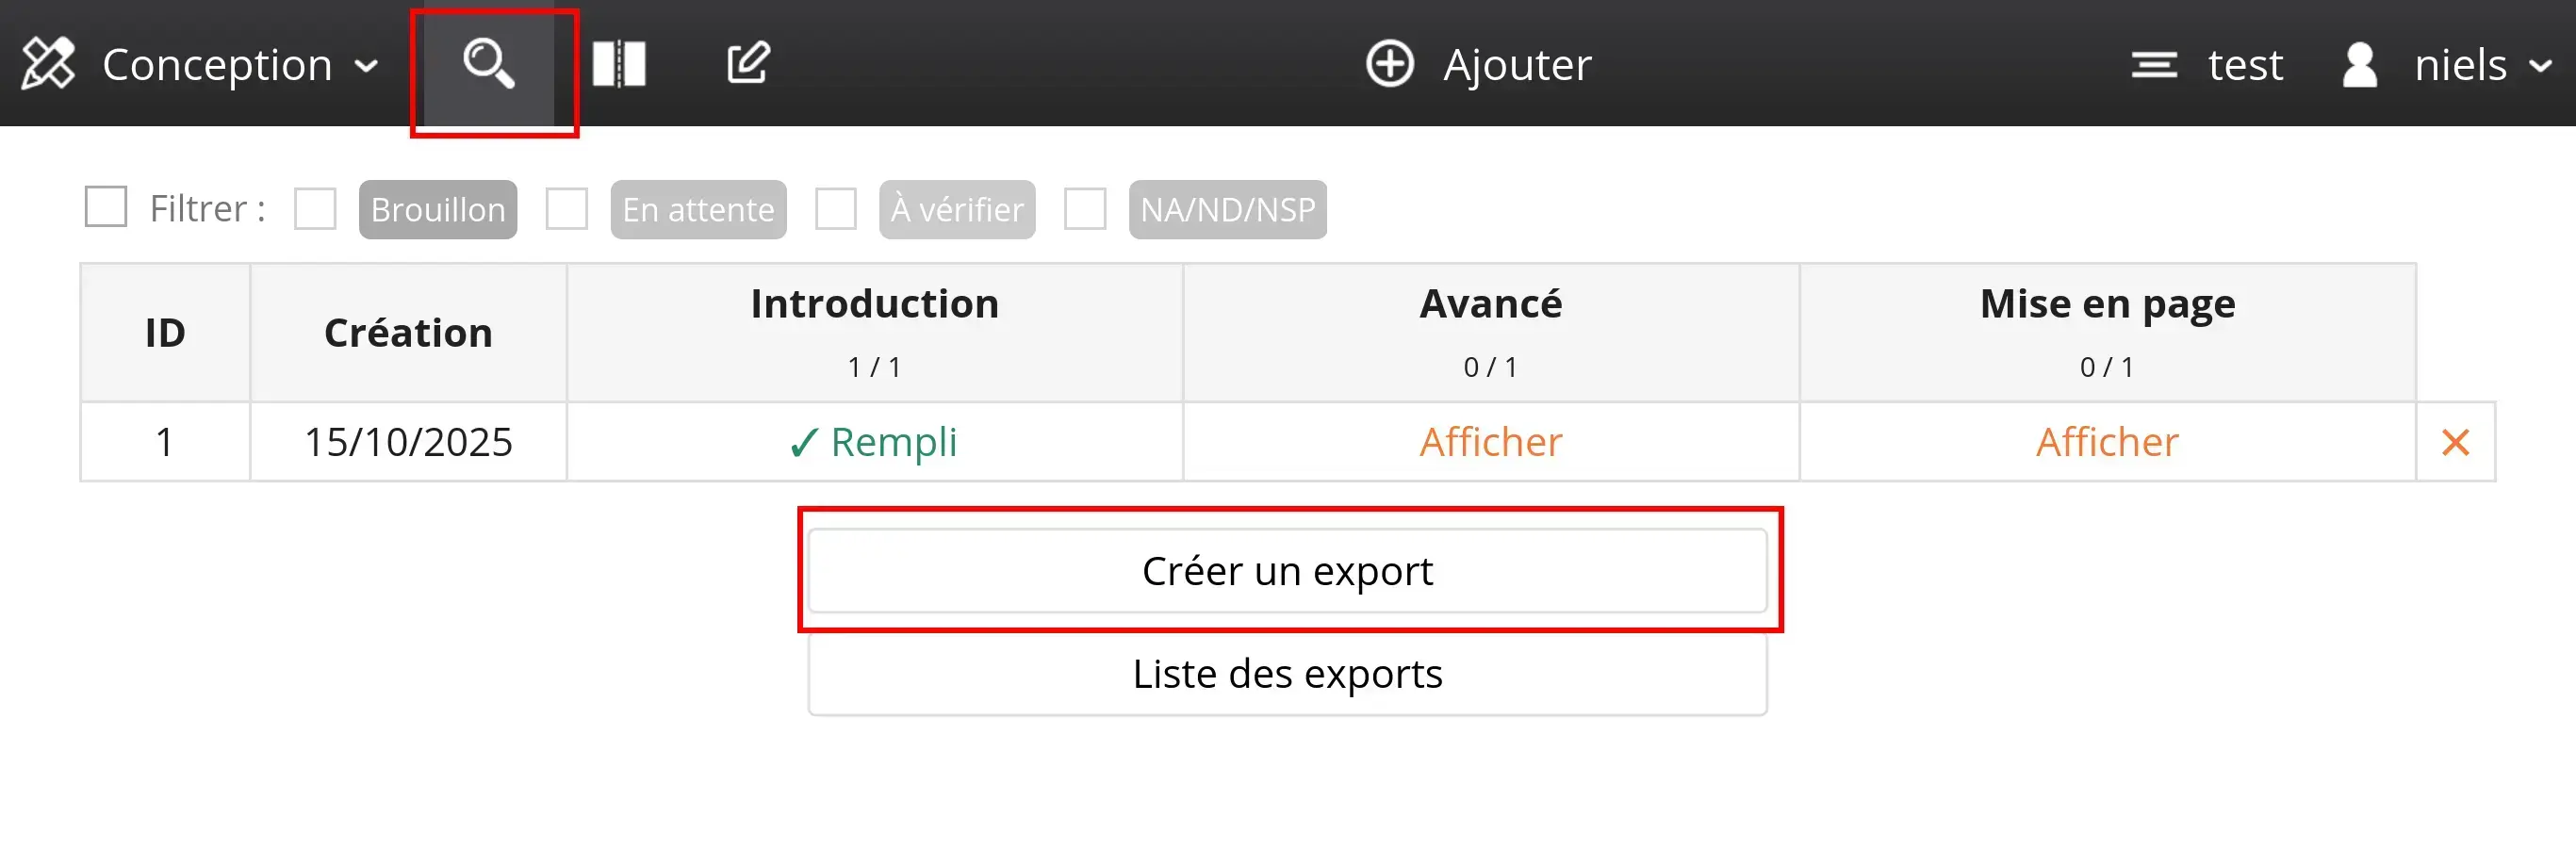Image resolution: width=2576 pixels, height=865 pixels.
Task: Click the Conception pencil-ruler icon
Action: [x=48, y=64]
